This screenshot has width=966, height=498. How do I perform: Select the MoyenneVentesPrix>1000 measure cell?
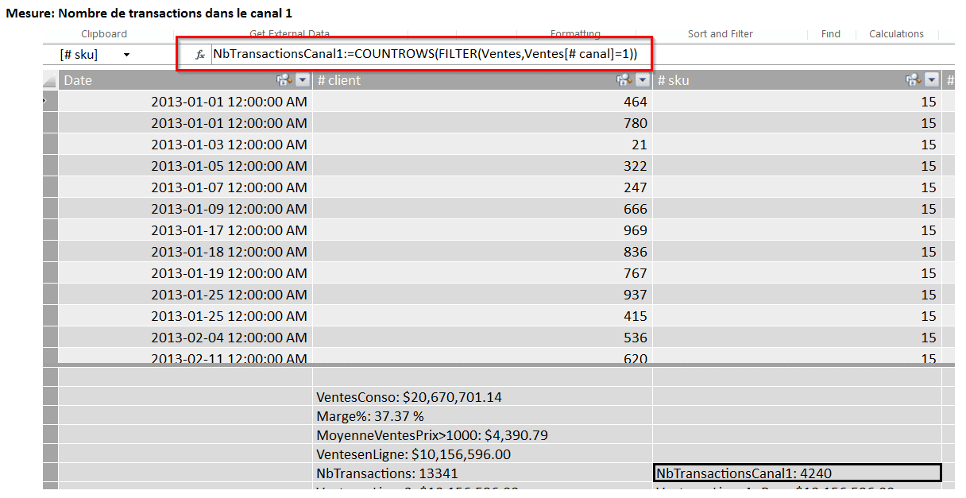click(x=482, y=435)
